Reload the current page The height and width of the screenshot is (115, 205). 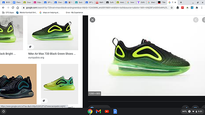pos(13,8)
